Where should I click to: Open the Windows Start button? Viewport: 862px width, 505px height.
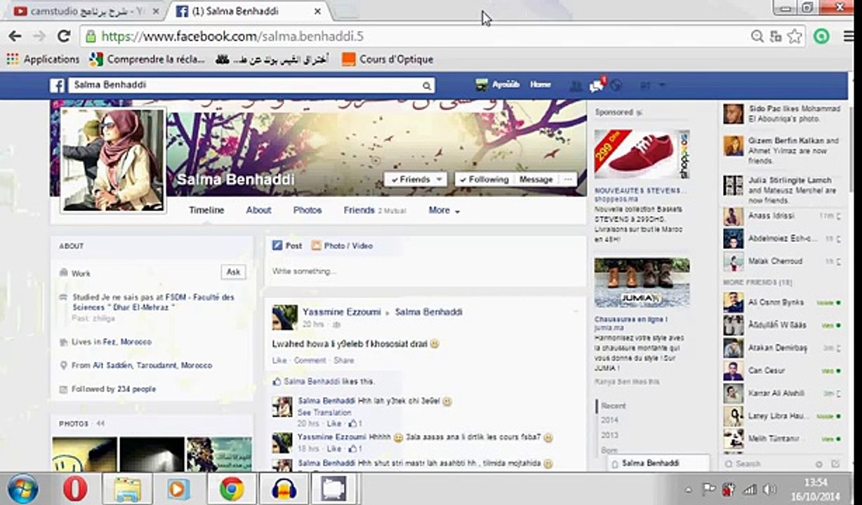click(22, 488)
